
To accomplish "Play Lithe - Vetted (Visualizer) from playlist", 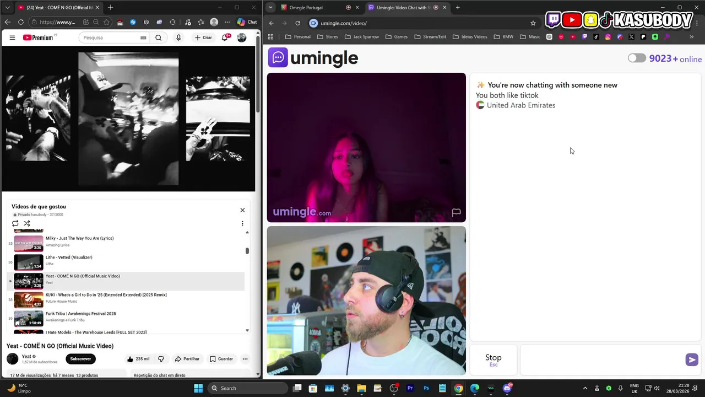I will click(126, 262).
